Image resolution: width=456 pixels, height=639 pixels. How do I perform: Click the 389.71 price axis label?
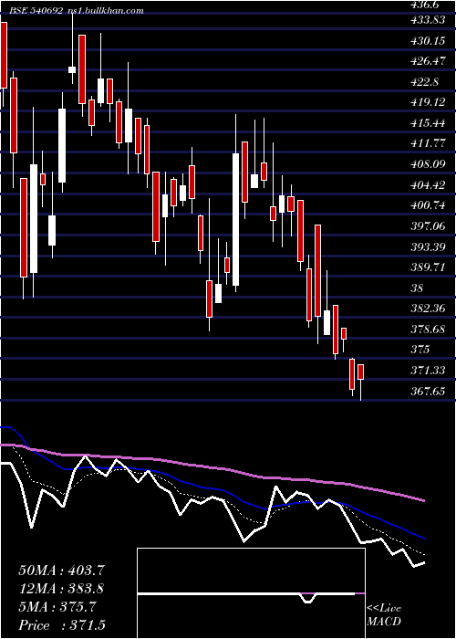[x=427, y=267]
